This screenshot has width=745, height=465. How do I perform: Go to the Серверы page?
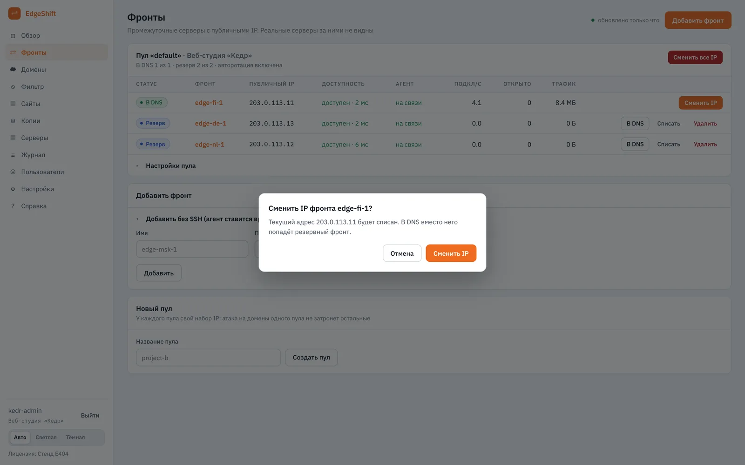pyautogui.click(x=56, y=138)
